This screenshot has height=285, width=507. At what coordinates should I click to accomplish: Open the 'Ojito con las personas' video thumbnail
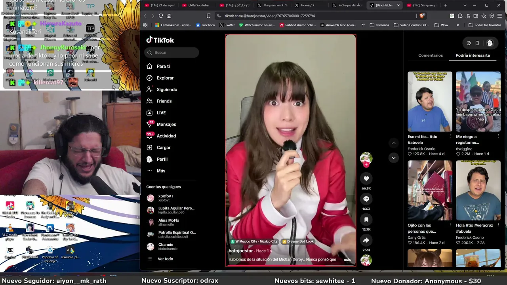point(430,190)
